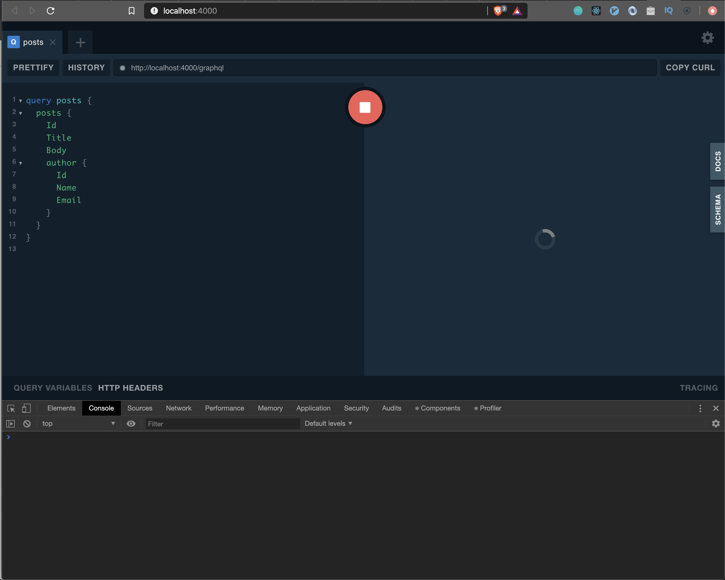Open the Default levels dropdown

pos(328,424)
